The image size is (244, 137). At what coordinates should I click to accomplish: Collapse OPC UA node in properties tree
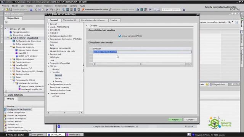[x=48, y=66]
